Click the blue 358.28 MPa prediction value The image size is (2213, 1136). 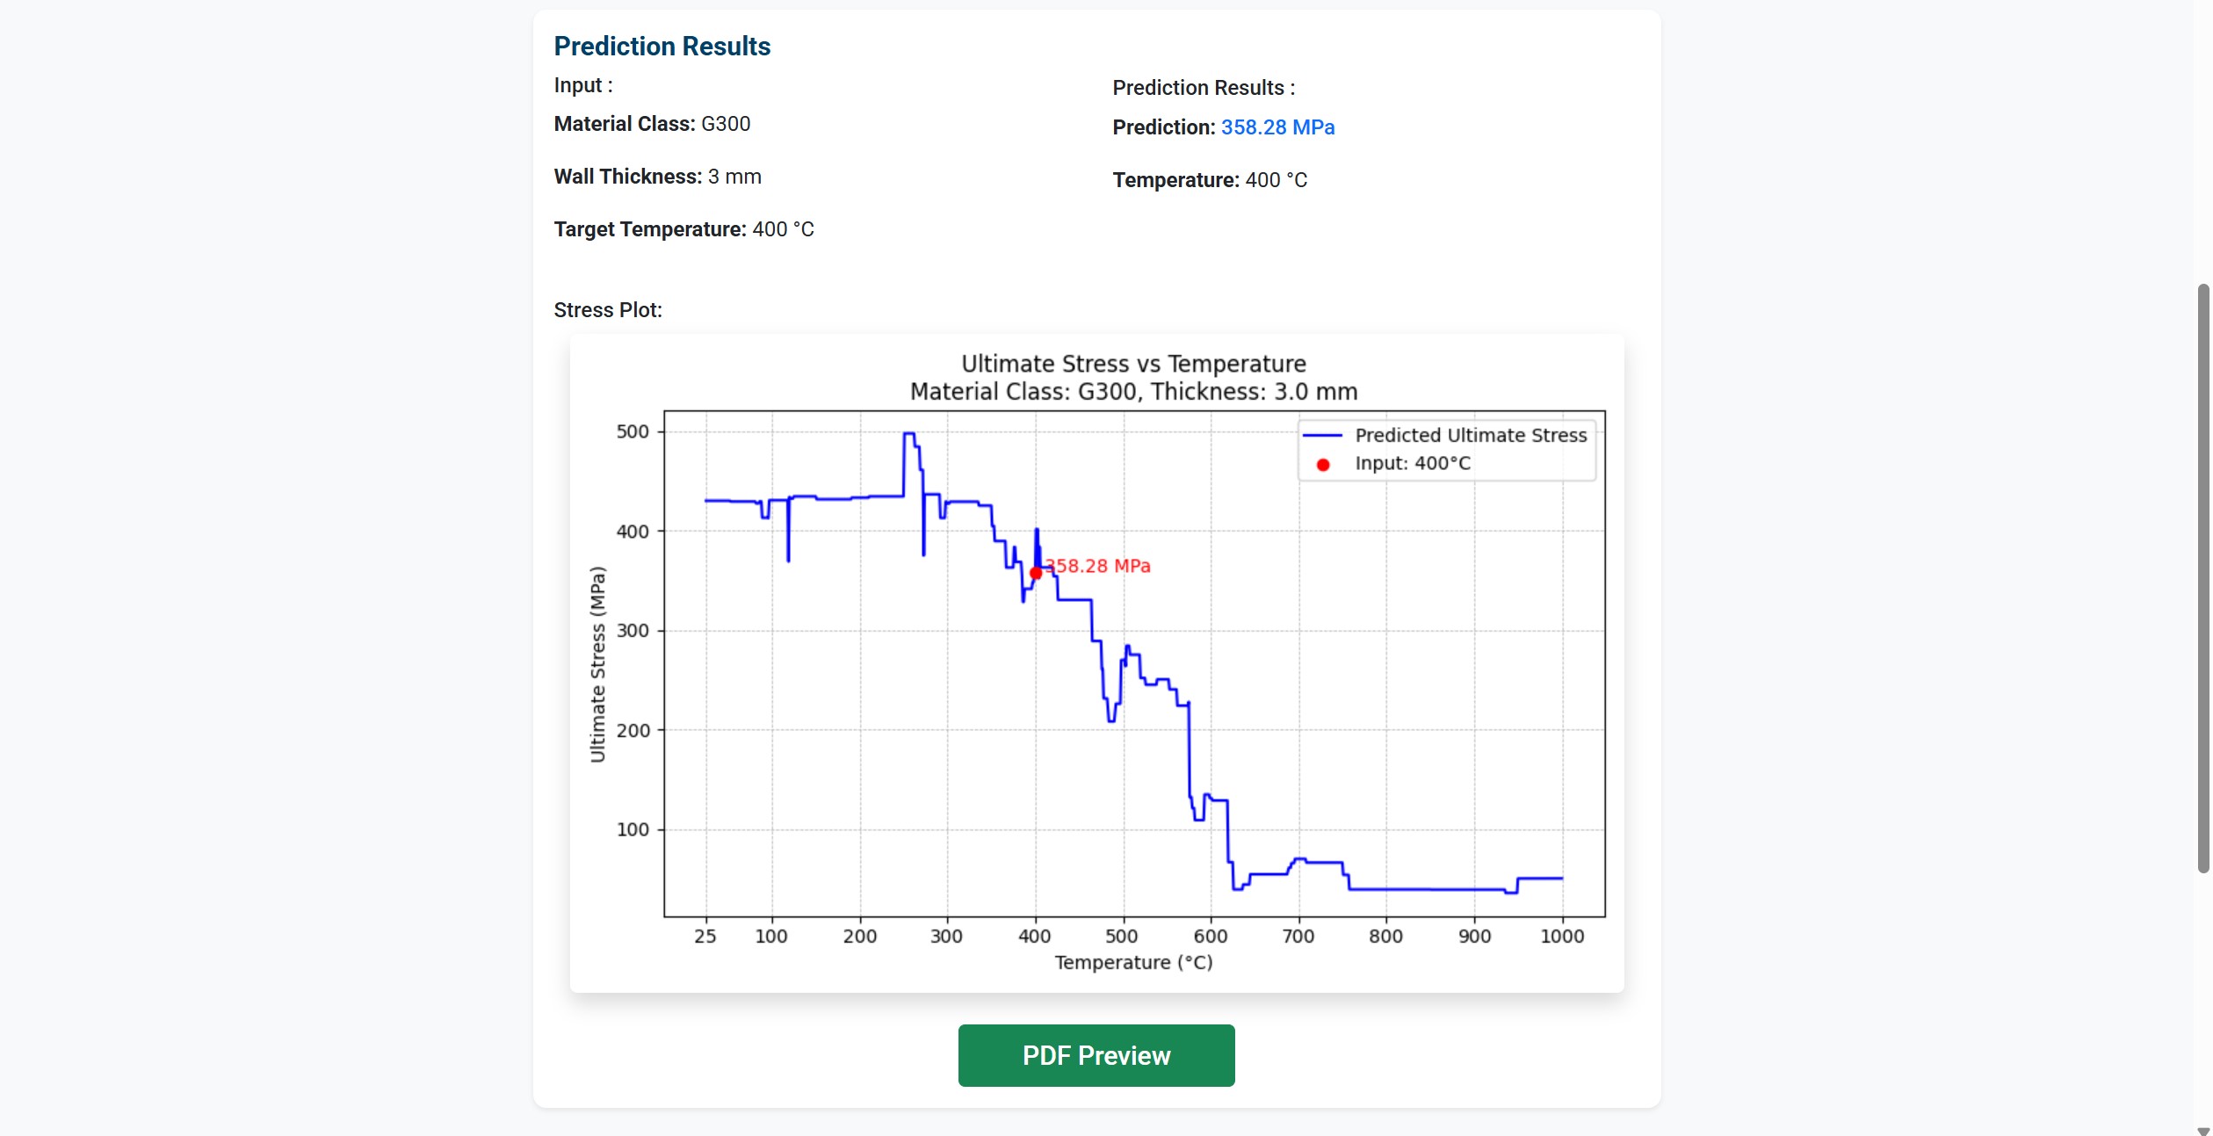[x=1277, y=127]
